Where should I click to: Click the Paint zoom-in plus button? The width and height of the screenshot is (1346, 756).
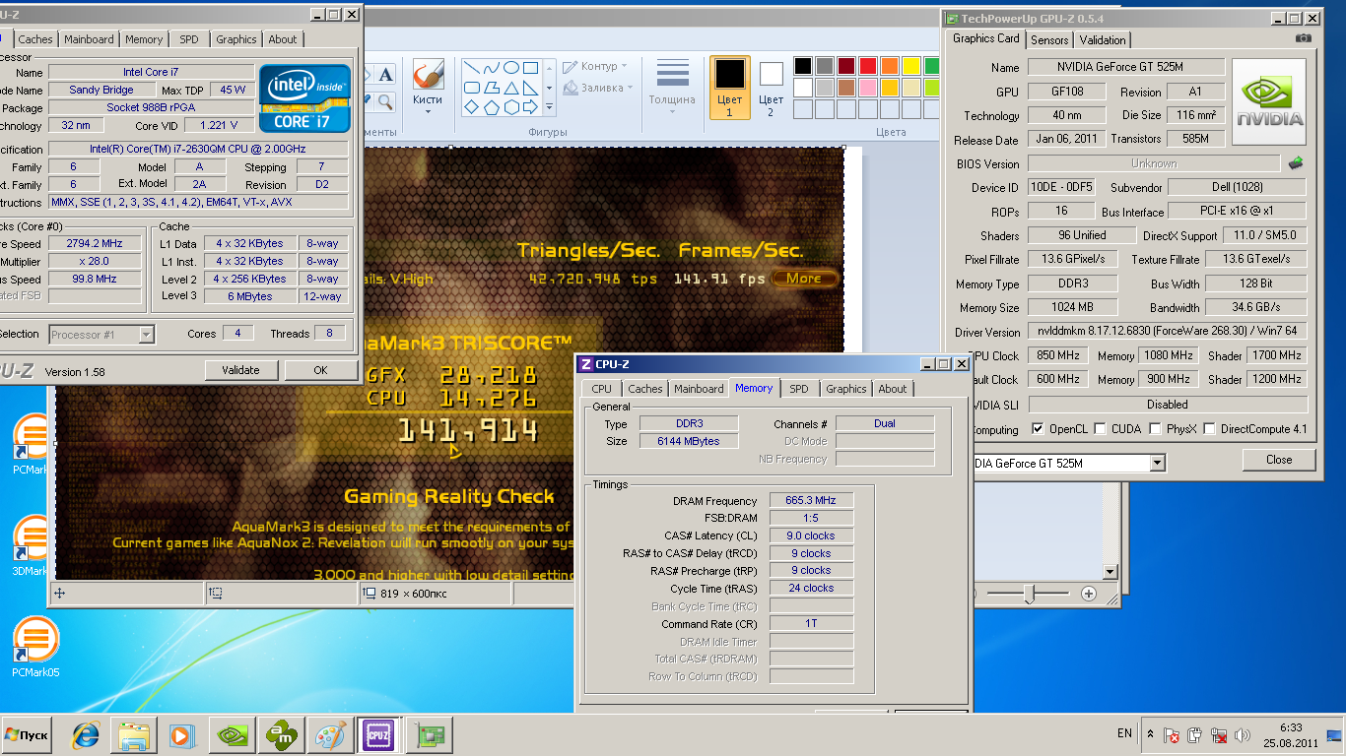1088,594
